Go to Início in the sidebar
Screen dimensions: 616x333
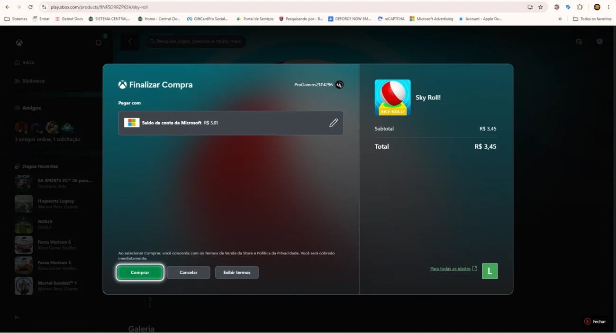click(x=25, y=63)
